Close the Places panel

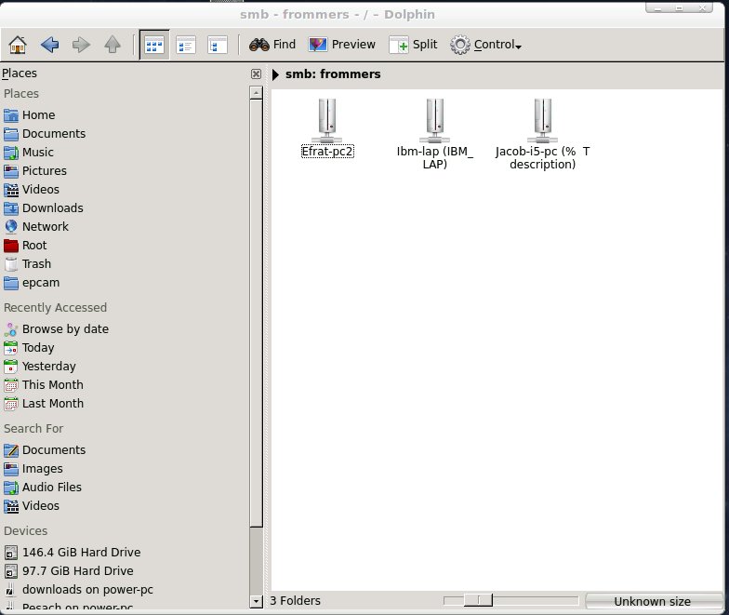256,74
